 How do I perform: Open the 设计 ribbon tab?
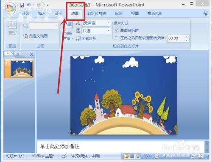click(58, 14)
